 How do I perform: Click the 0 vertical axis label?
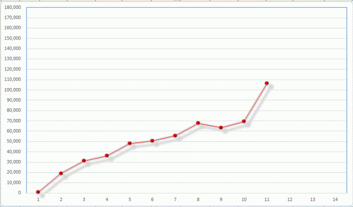[20, 193]
